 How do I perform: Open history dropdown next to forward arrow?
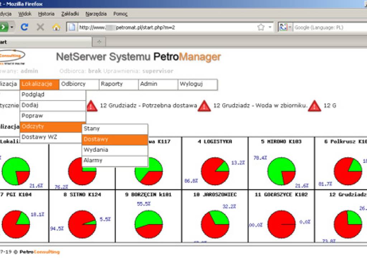12,27
